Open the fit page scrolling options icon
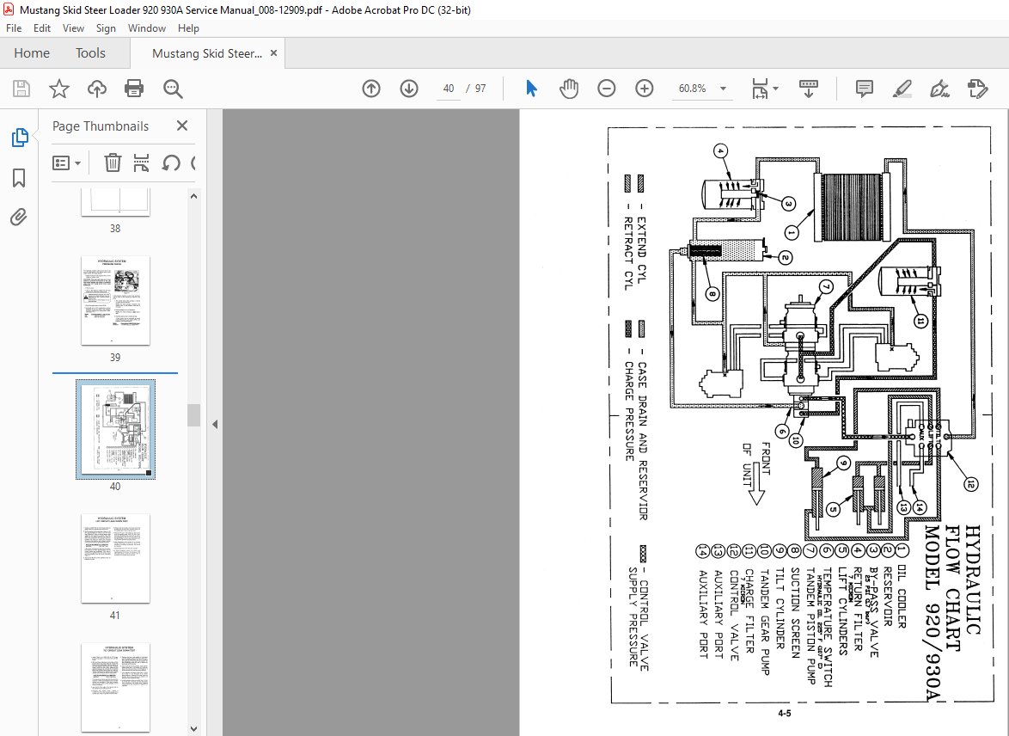The image size is (1009, 736). click(760, 89)
